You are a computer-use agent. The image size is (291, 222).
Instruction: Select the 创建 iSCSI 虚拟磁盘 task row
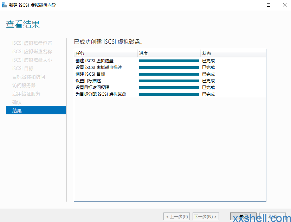(x=170, y=61)
